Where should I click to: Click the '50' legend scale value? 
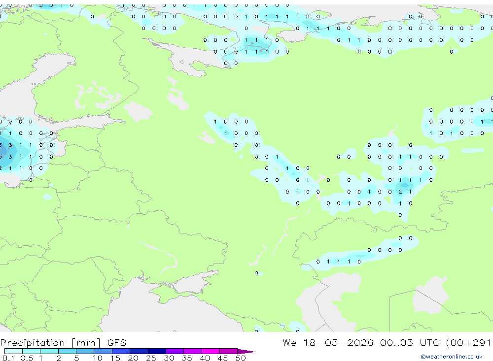(241, 358)
